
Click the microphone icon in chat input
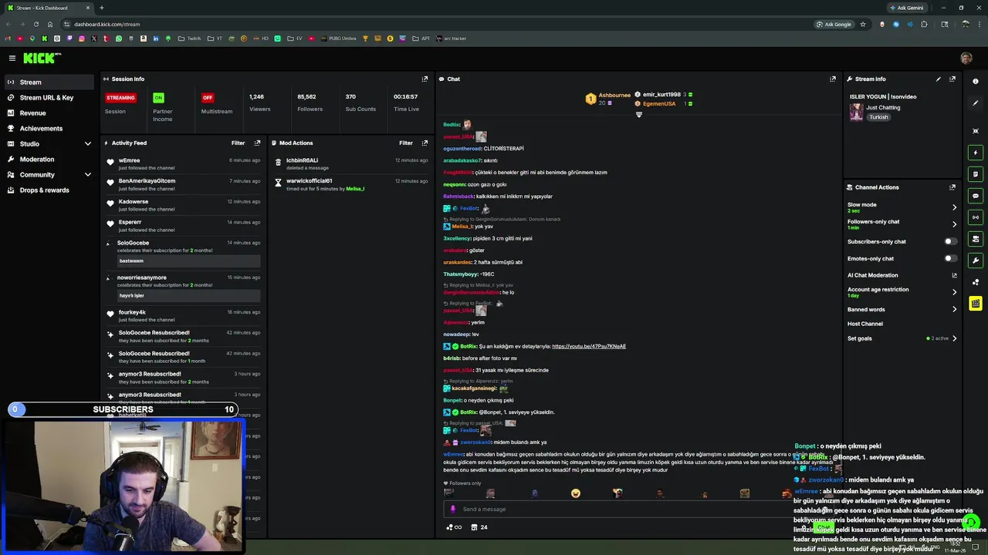click(x=453, y=509)
